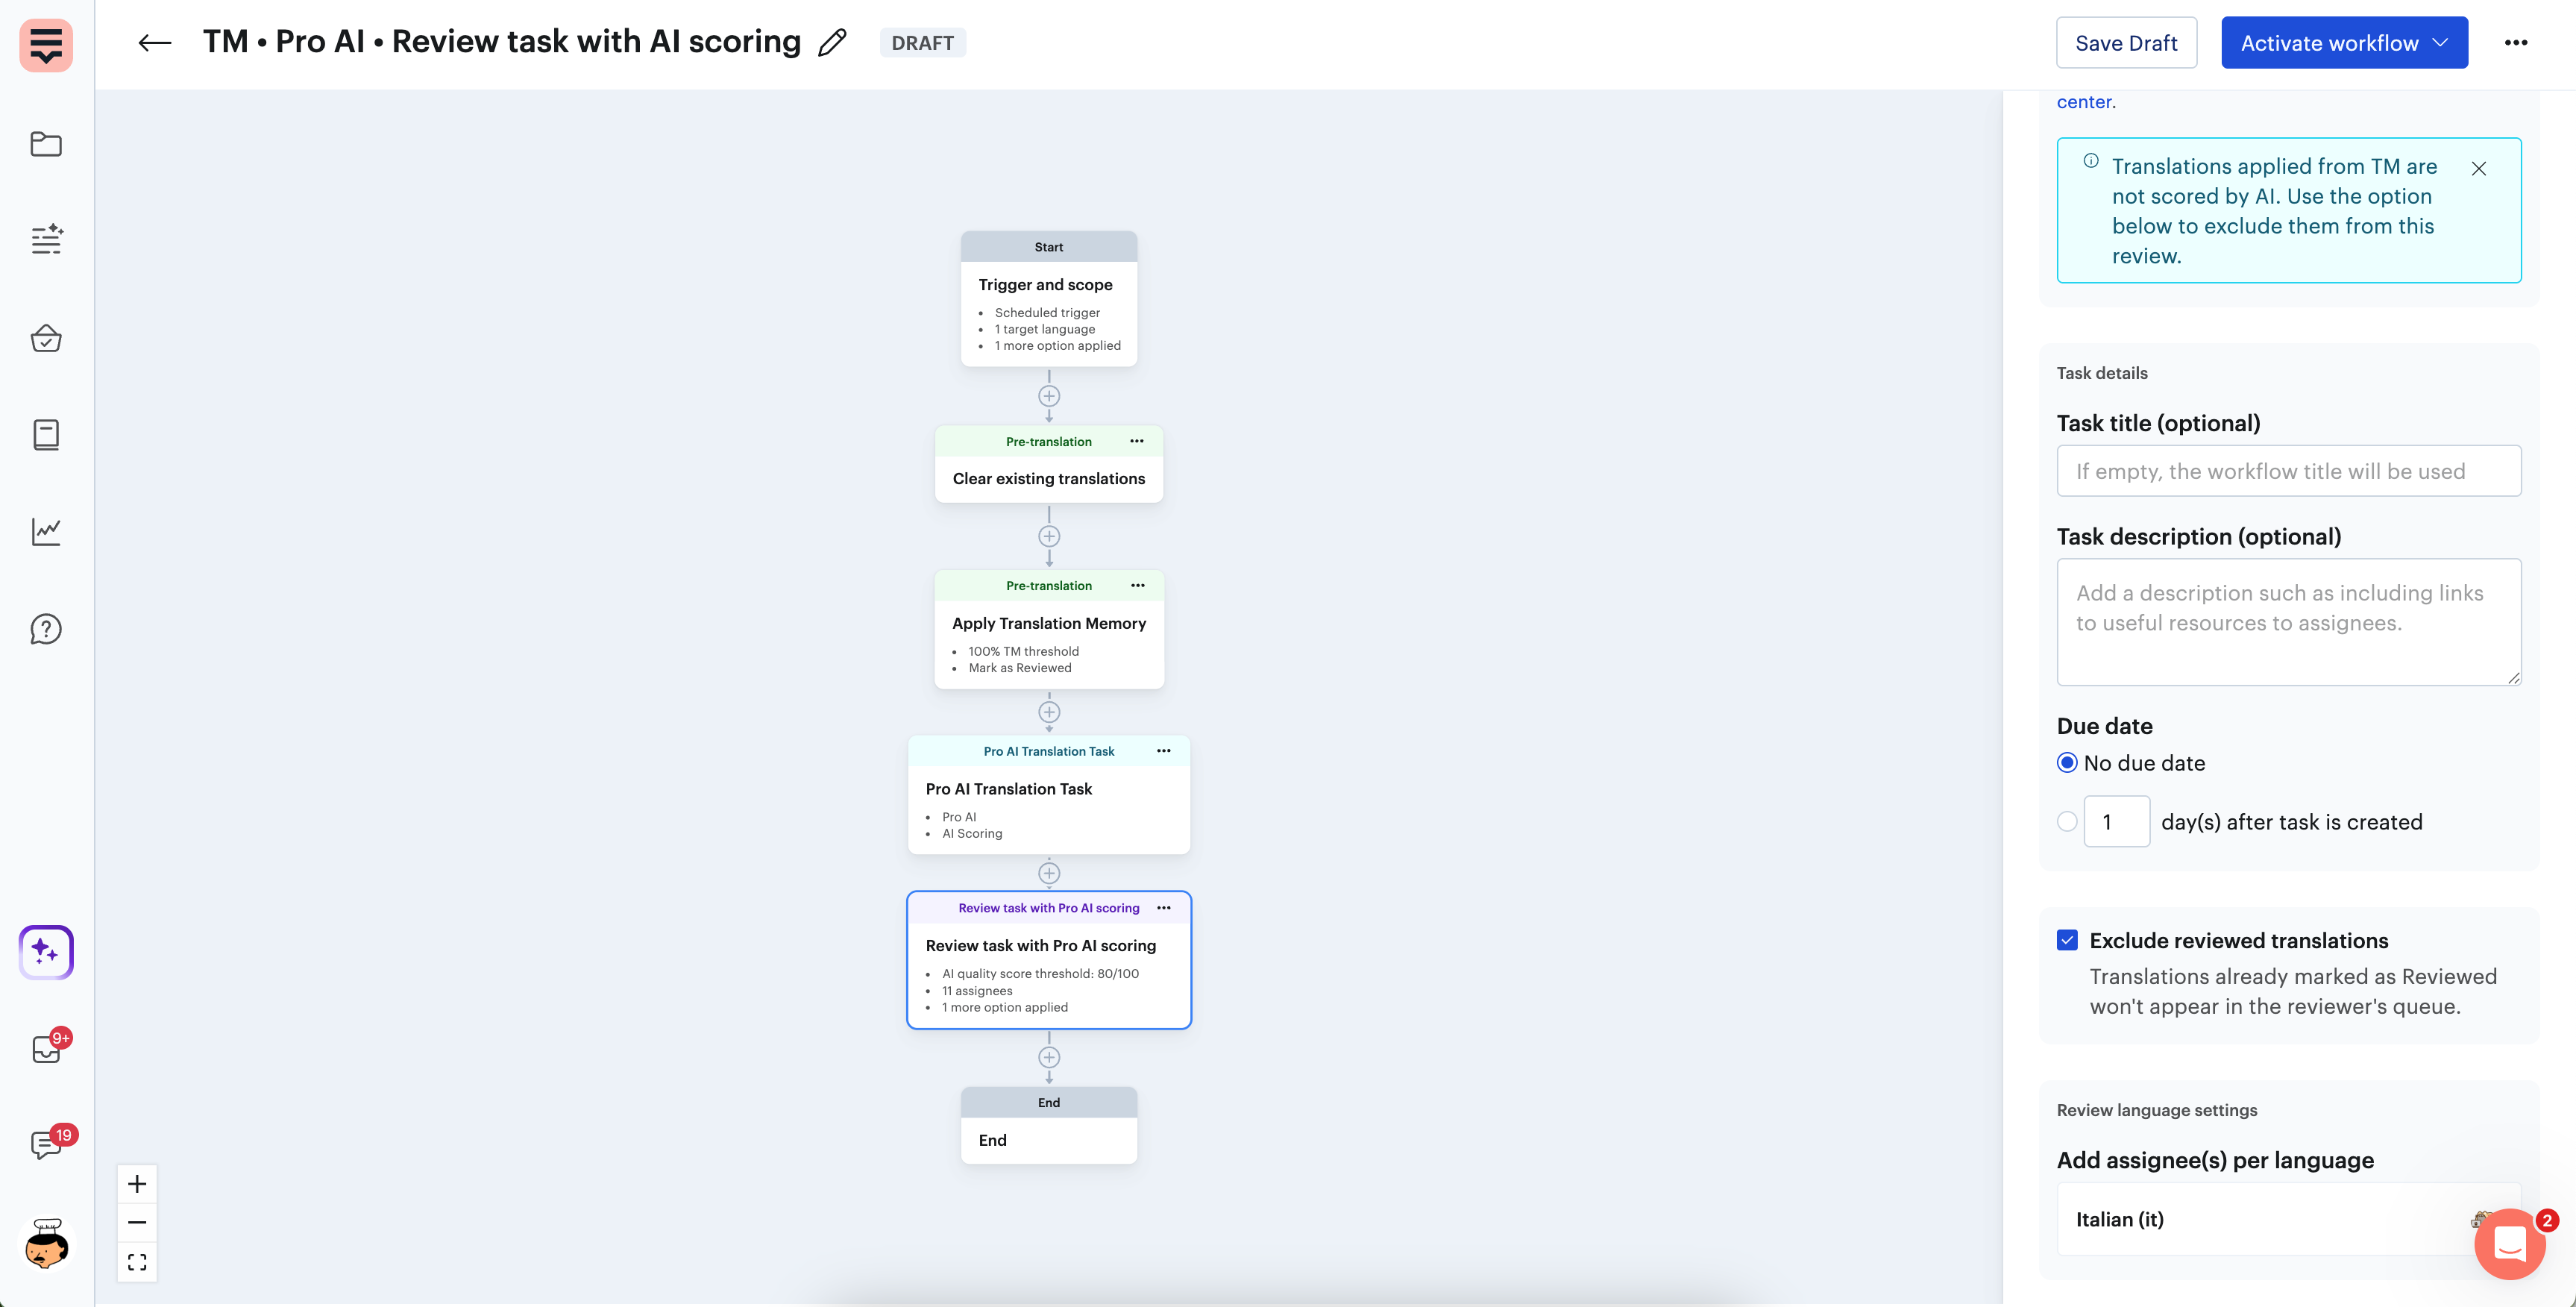The image size is (2576, 1307).
Task: Select the Trigger and scope start node
Action: (x=1049, y=299)
